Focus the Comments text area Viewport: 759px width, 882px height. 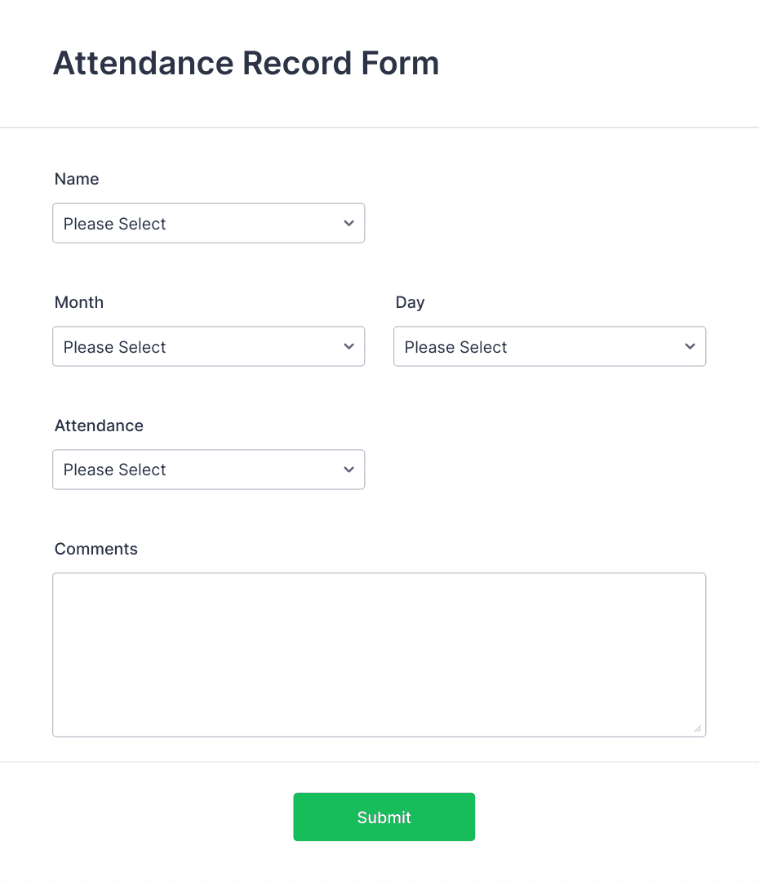pos(379,655)
